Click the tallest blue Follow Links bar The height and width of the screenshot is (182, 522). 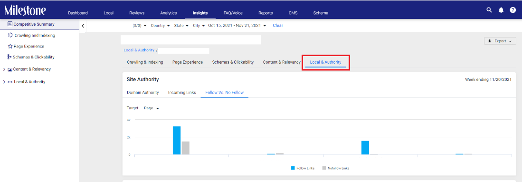(x=177, y=140)
